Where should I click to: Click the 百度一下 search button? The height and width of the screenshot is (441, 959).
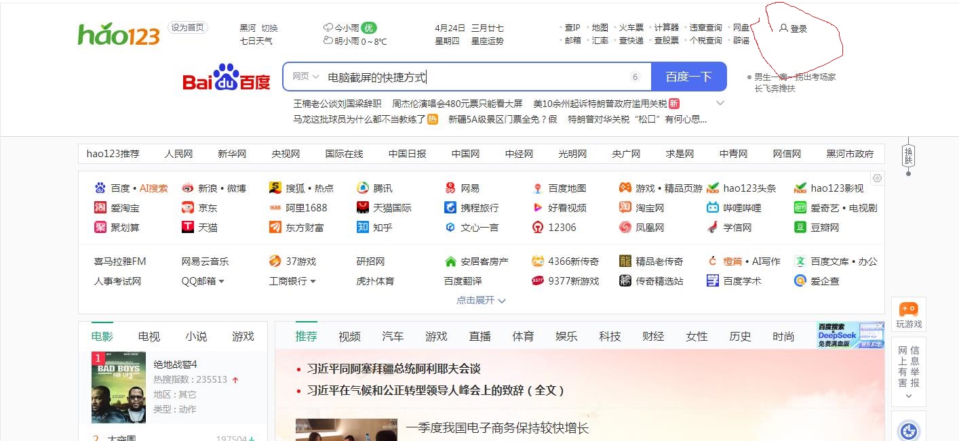click(688, 77)
